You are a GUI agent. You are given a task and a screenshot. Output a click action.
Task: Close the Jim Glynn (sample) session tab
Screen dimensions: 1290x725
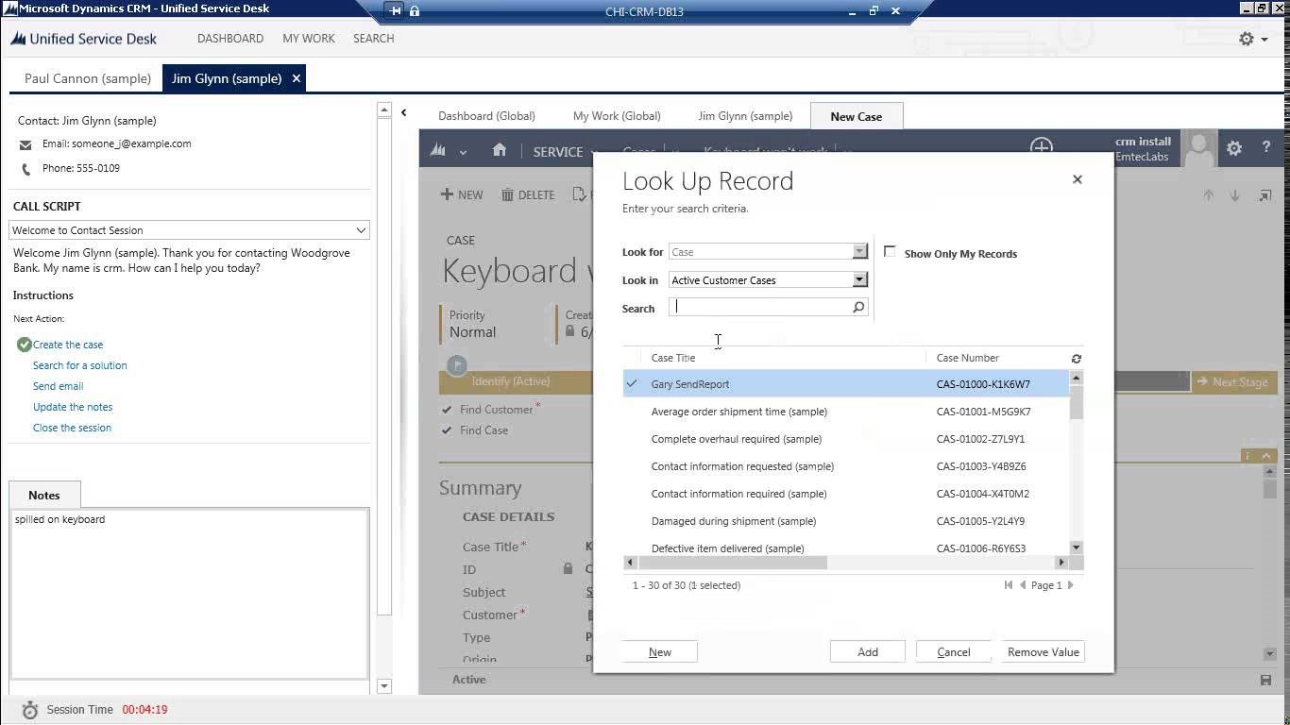click(x=296, y=78)
